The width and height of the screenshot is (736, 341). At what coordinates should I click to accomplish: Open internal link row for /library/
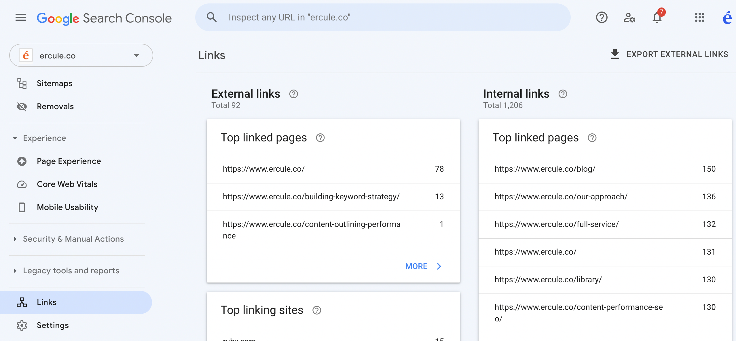pyautogui.click(x=605, y=280)
